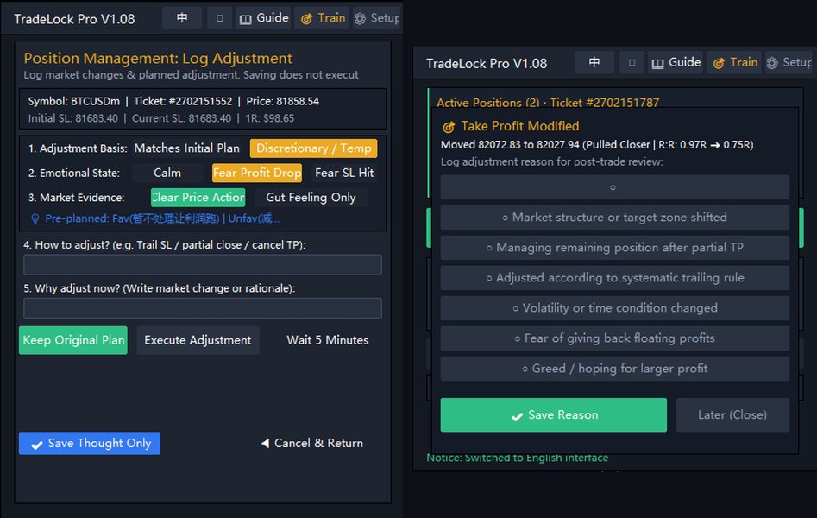Click Cancel & Return button
Viewport: 817px width, 518px height.
pyautogui.click(x=312, y=444)
